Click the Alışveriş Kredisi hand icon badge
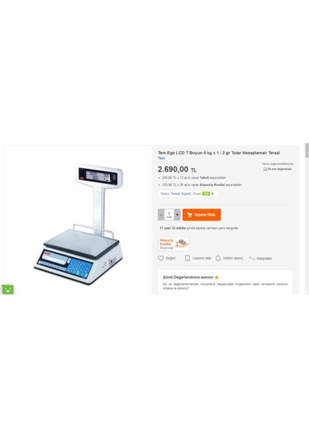Viewport: 309px width, 438px height. [x=181, y=244]
